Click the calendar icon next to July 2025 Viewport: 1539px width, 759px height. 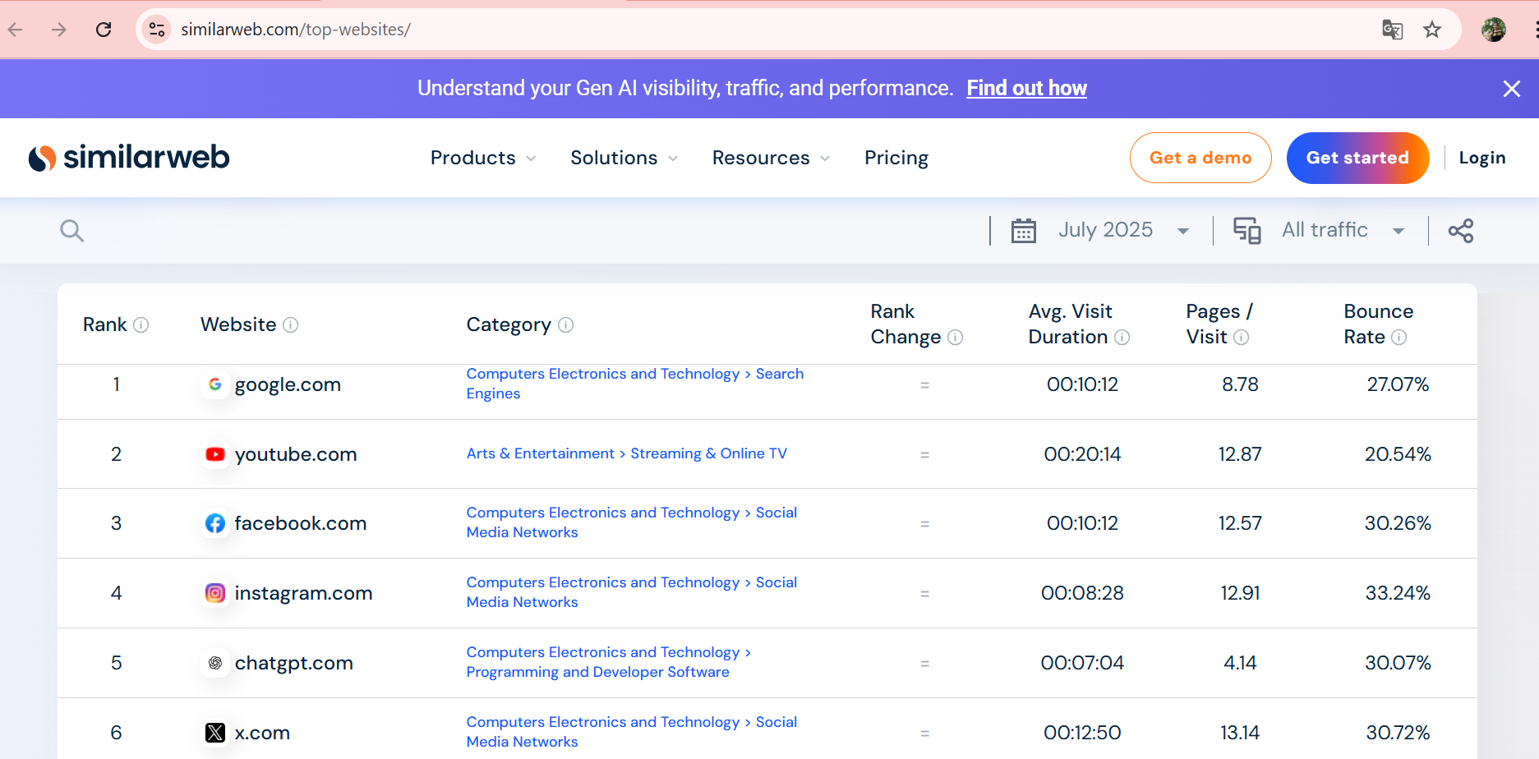coord(1023,231)
